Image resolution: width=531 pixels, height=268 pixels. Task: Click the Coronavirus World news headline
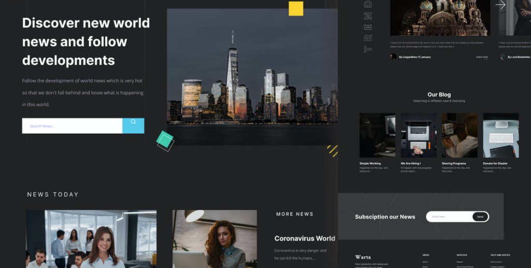(x=305, y=238)
